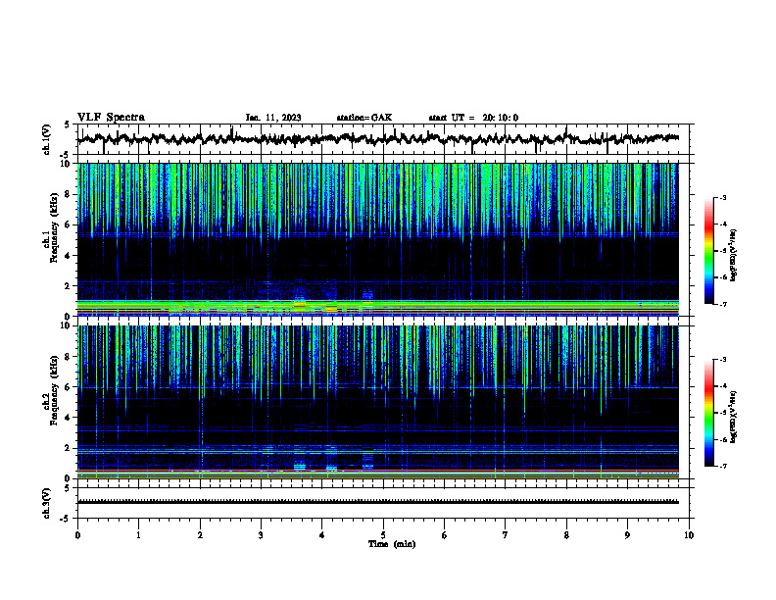The image size is (776, 600).
Task: Click the ch.1 Frequency (kHz) axis label
Action: tap(50, 239)
